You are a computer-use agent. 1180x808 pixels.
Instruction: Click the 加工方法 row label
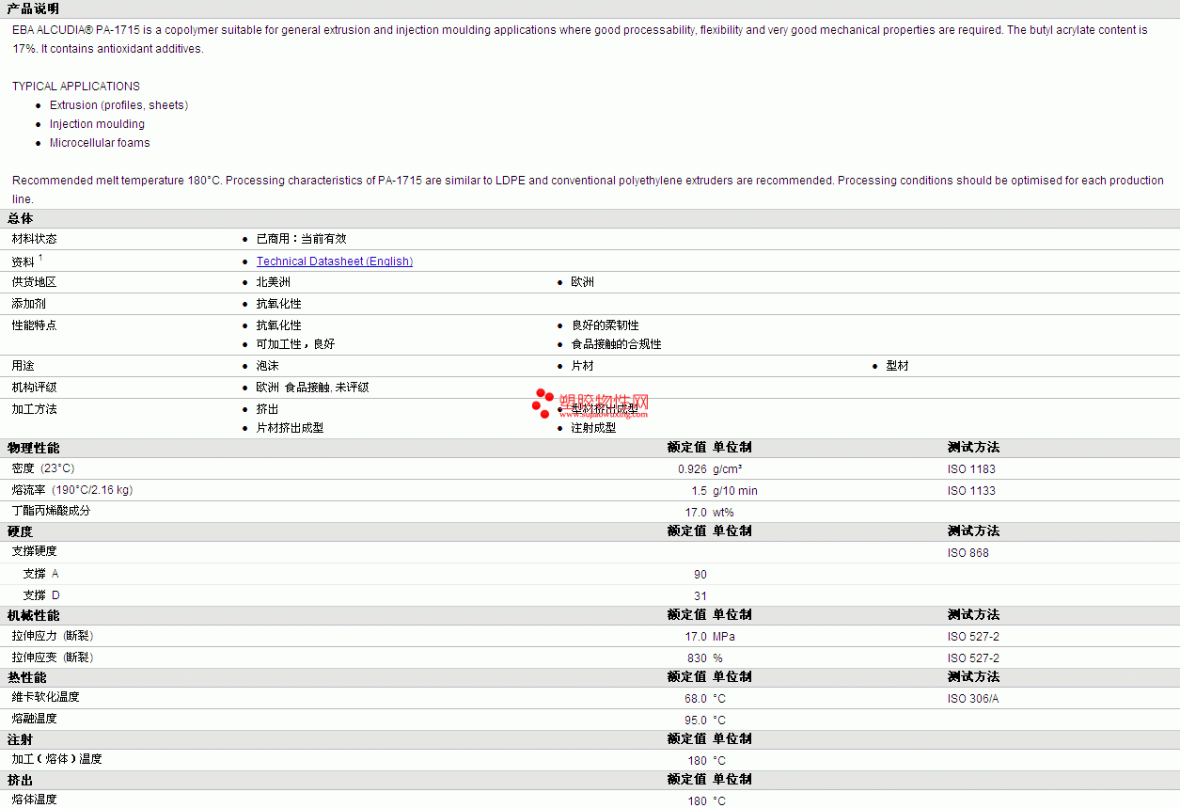point(34,409)
